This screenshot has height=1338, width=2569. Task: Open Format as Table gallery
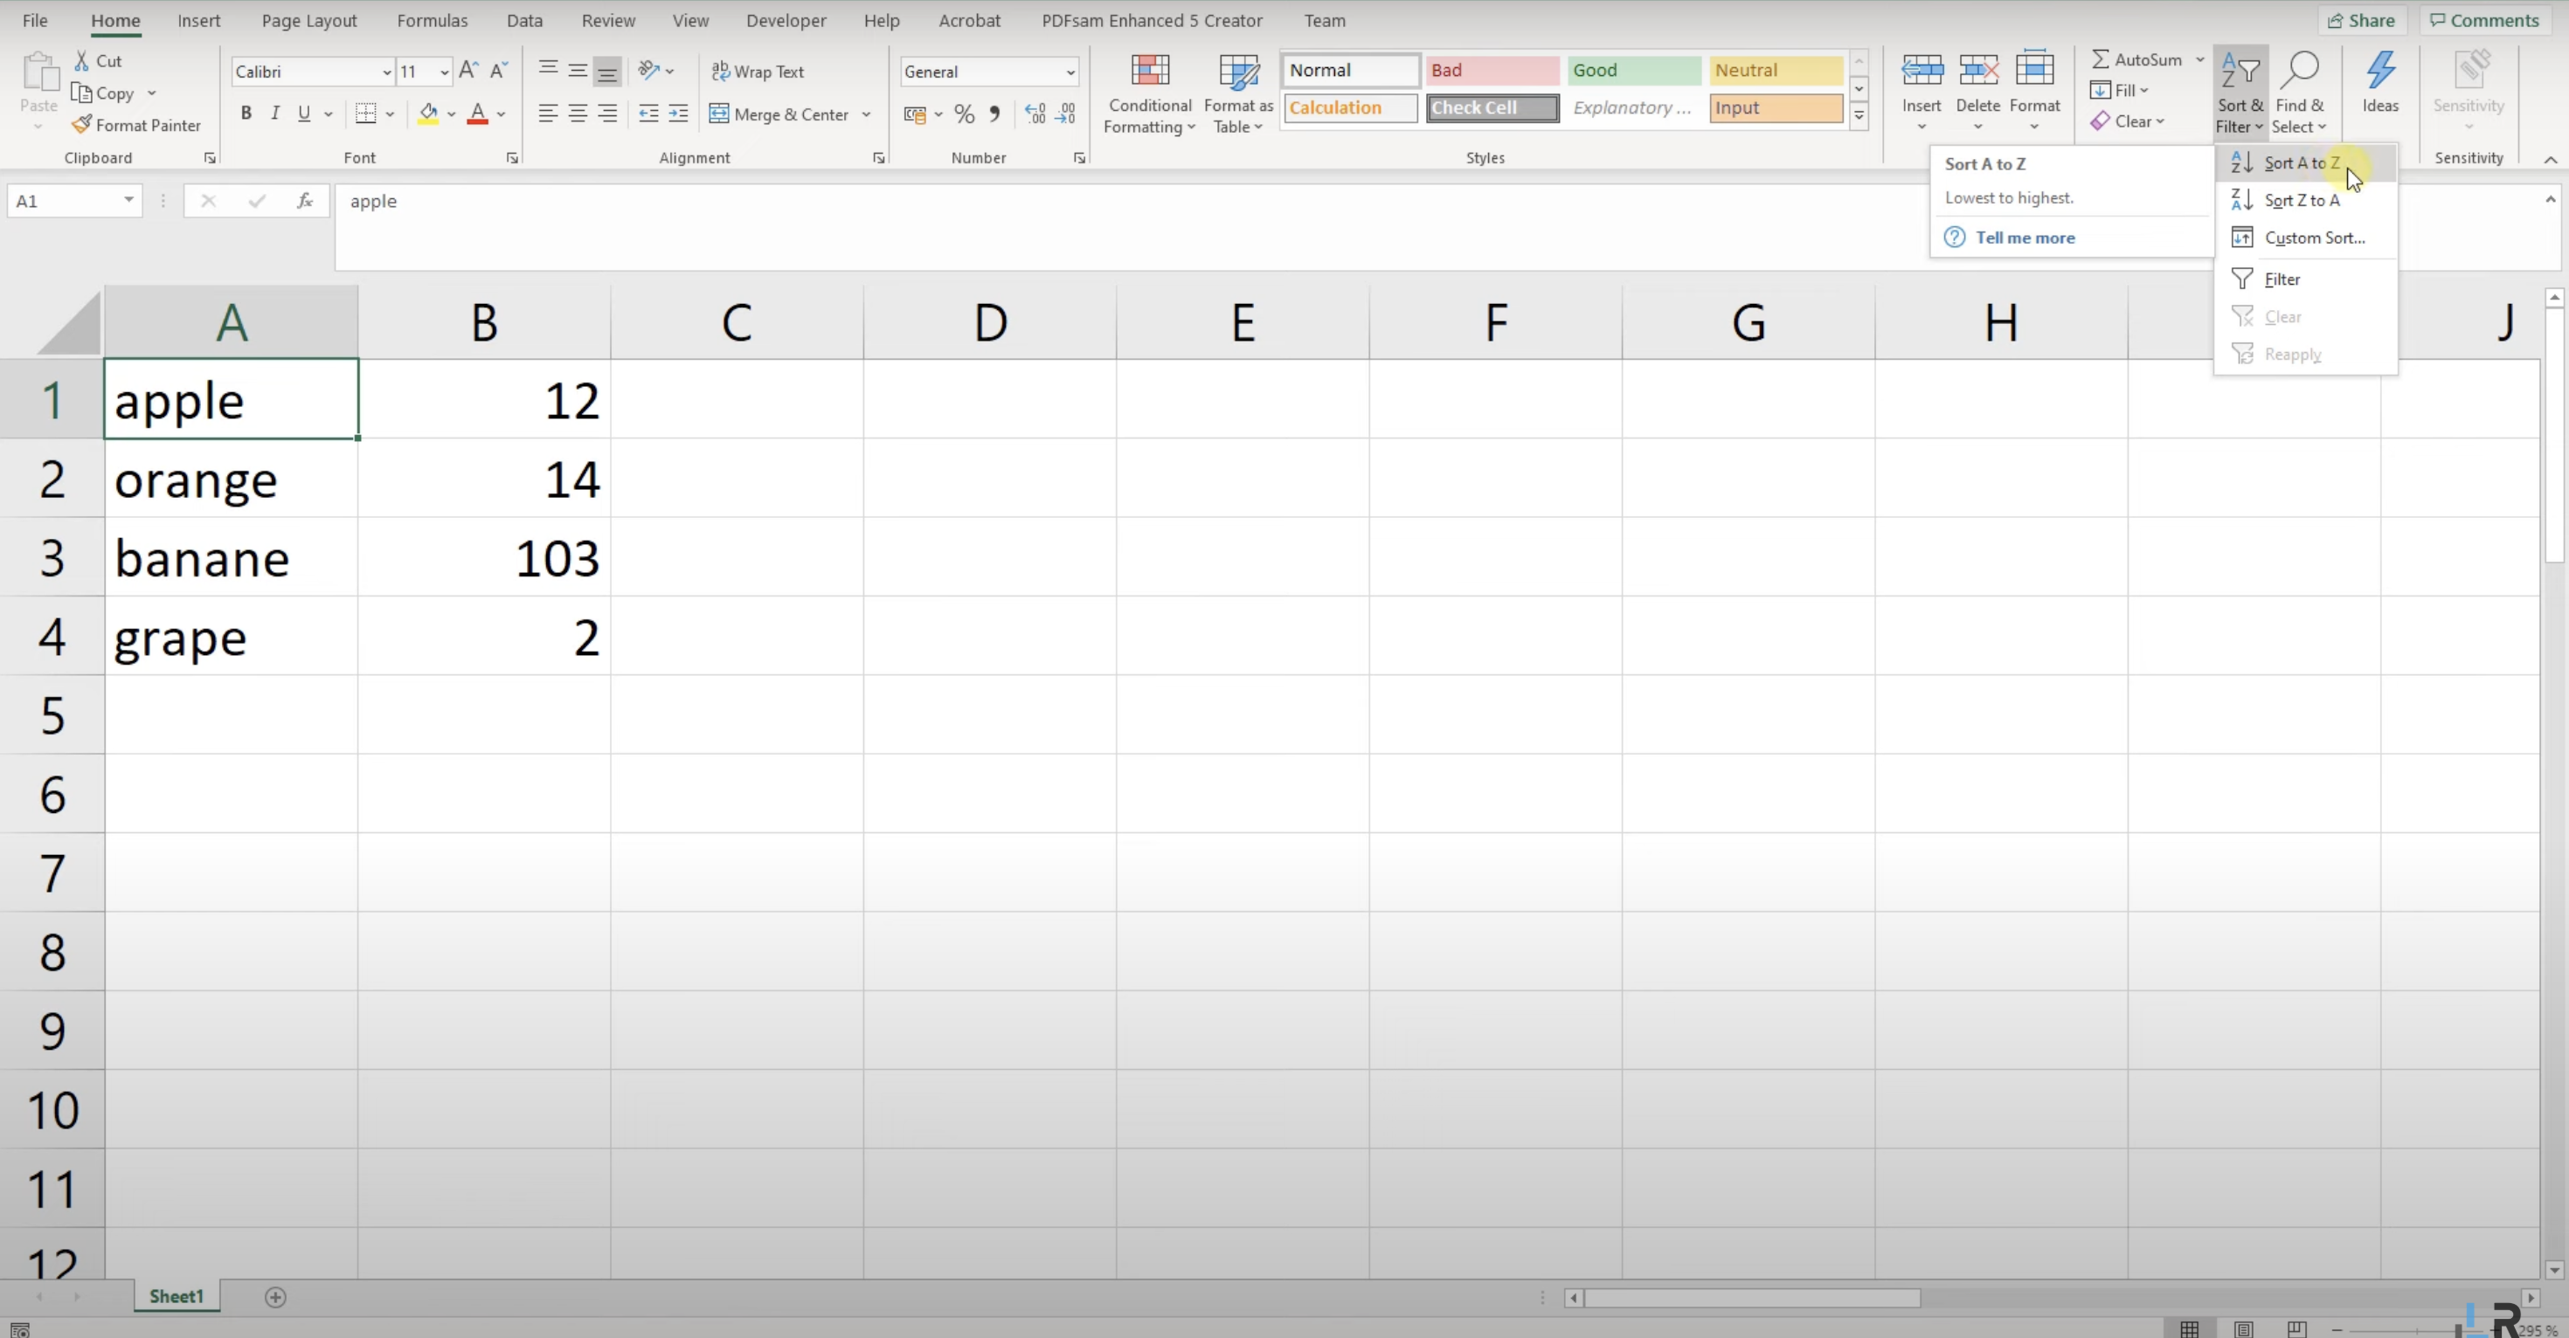[1237, 93]
